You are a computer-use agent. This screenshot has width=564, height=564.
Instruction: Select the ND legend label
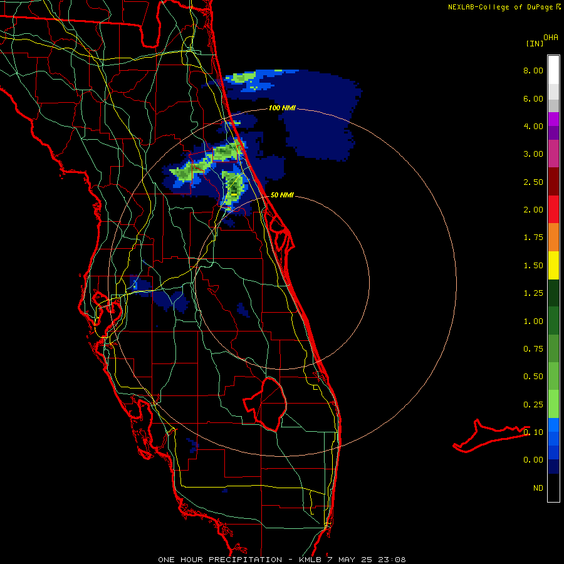coord(538,488)
